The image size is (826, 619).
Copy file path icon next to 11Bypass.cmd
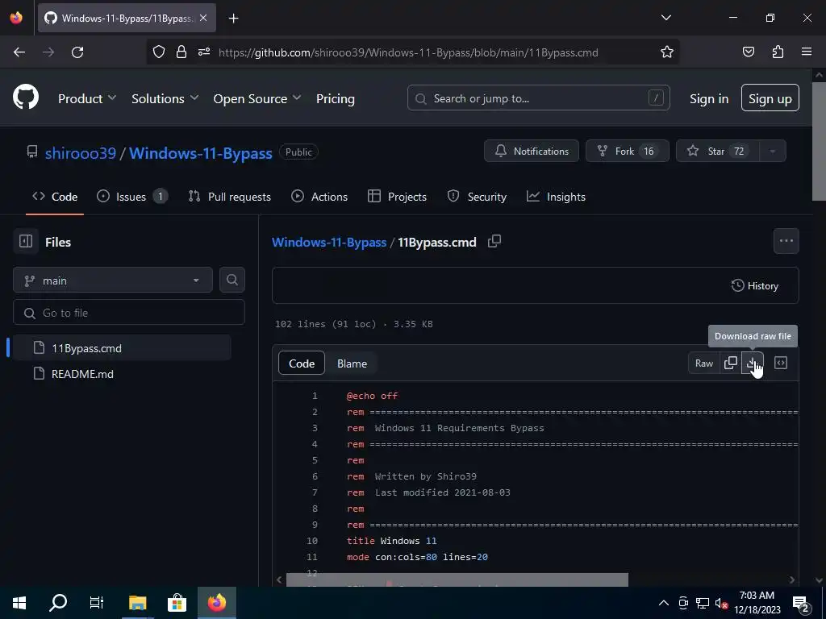pos(494,242)
